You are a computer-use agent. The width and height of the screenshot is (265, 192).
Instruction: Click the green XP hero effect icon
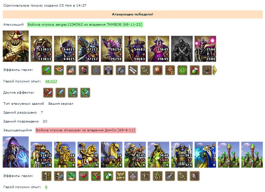182,70
